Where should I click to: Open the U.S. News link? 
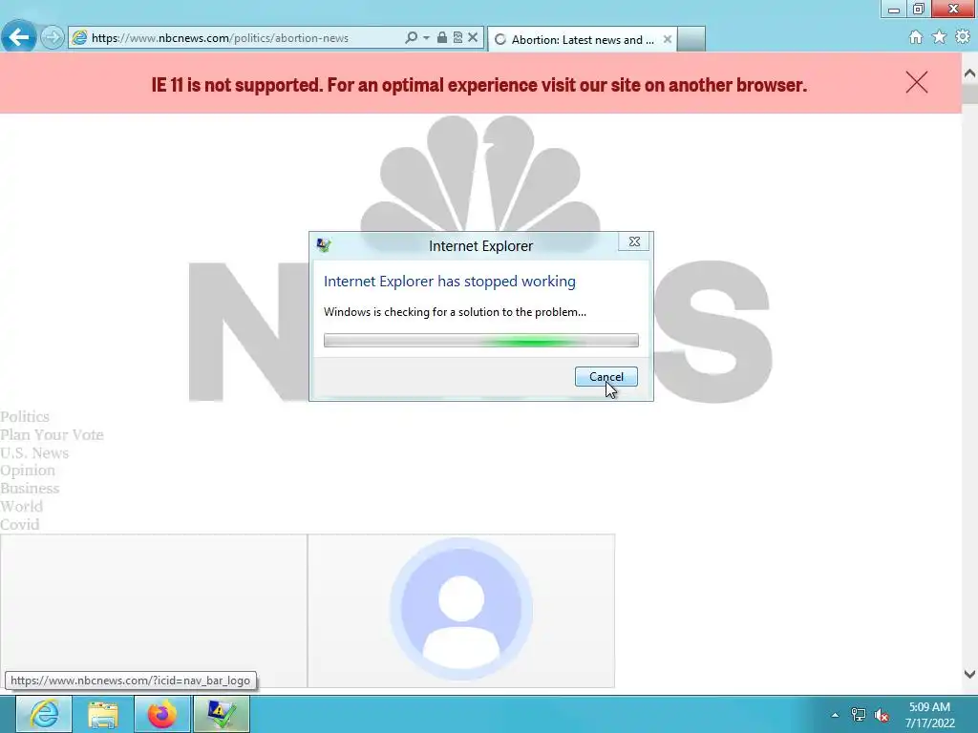[34, 453]
